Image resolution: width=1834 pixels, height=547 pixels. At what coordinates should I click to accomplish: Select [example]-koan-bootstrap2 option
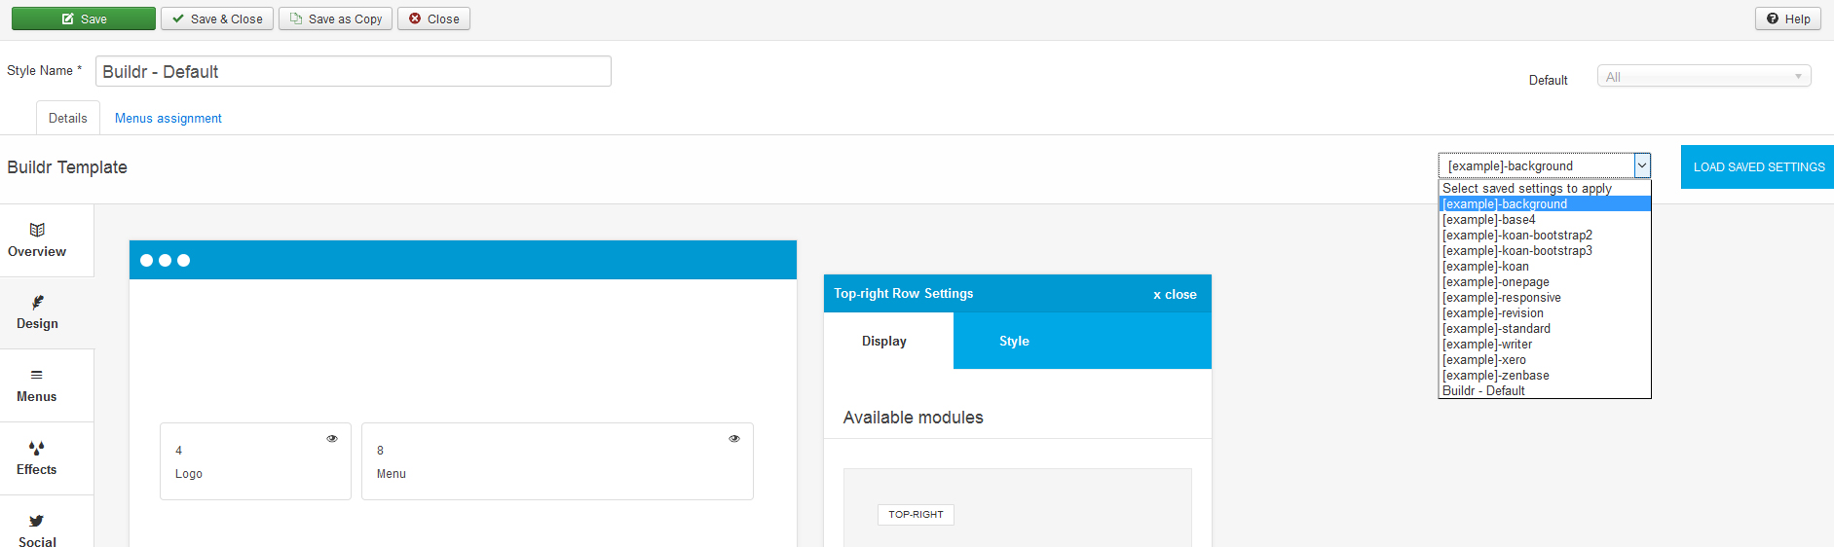coord(1545,236)
